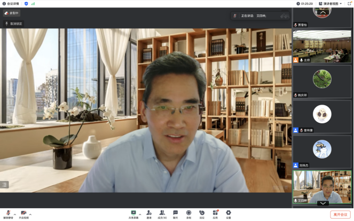Viewport: 354px width, 221px height.
Task: Open 会议详情 meeting info at top left
Action: pyautogui.click(x=11, y=4)
